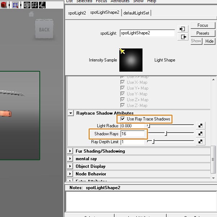Click the map button for Light Radius
Image resolution: width=217 pixels, height=217 pixels.
[x=200, y=125]
